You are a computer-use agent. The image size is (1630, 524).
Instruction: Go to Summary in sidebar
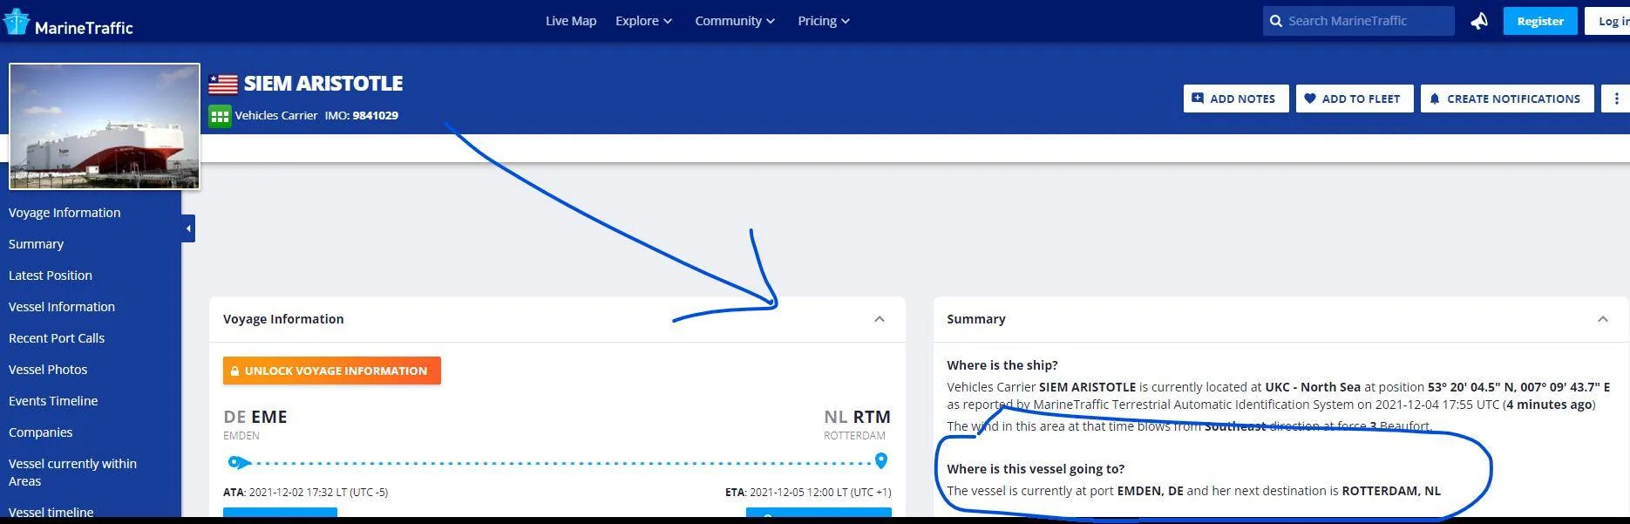[36, 244]
